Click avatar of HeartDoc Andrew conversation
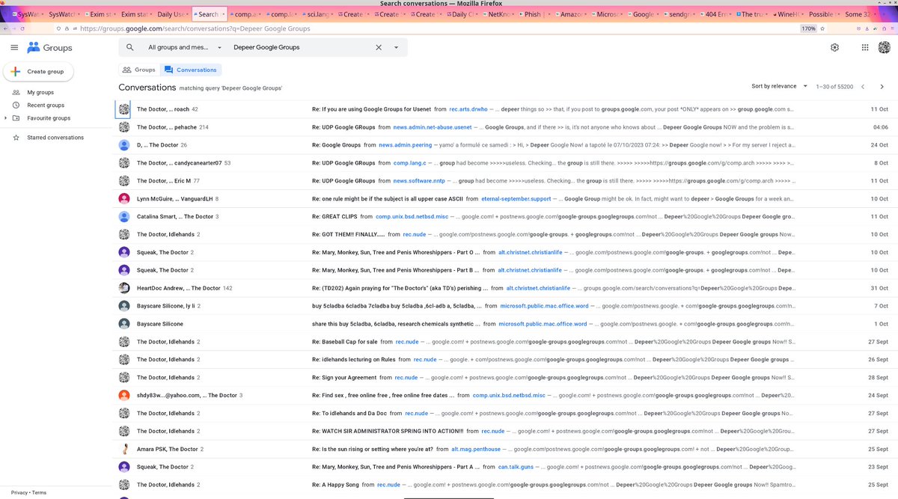This screenshot has width=898, height=499. pos(124,288)
